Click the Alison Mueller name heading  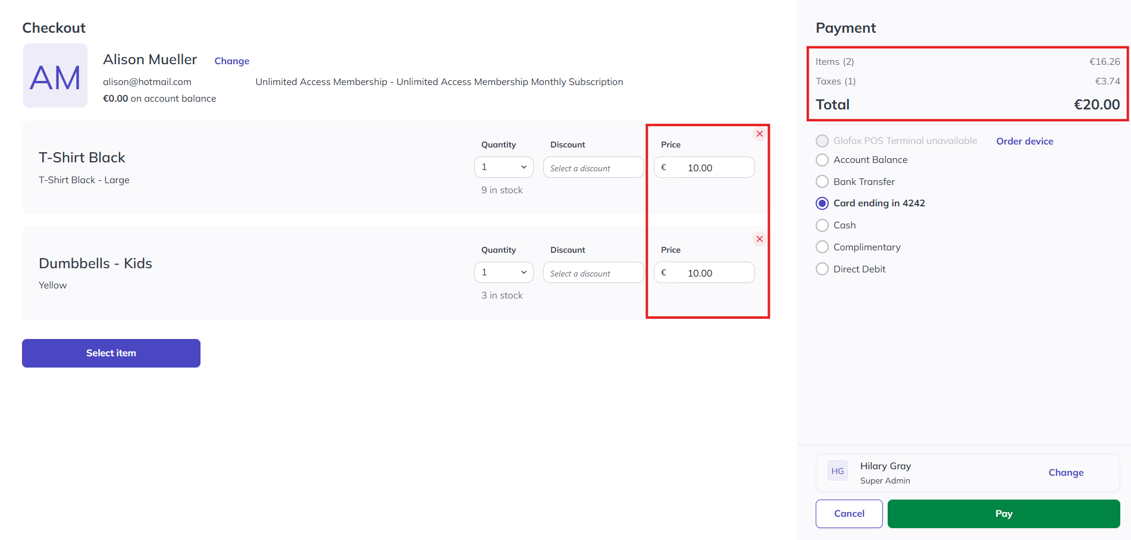coord(150,59)
